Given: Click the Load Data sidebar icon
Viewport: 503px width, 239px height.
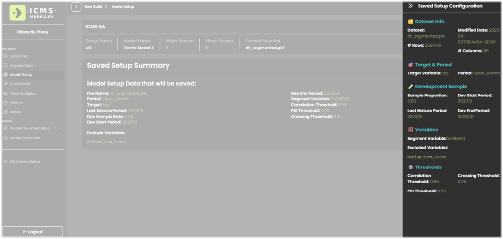Looking at the screenshot, I should 6,56.
